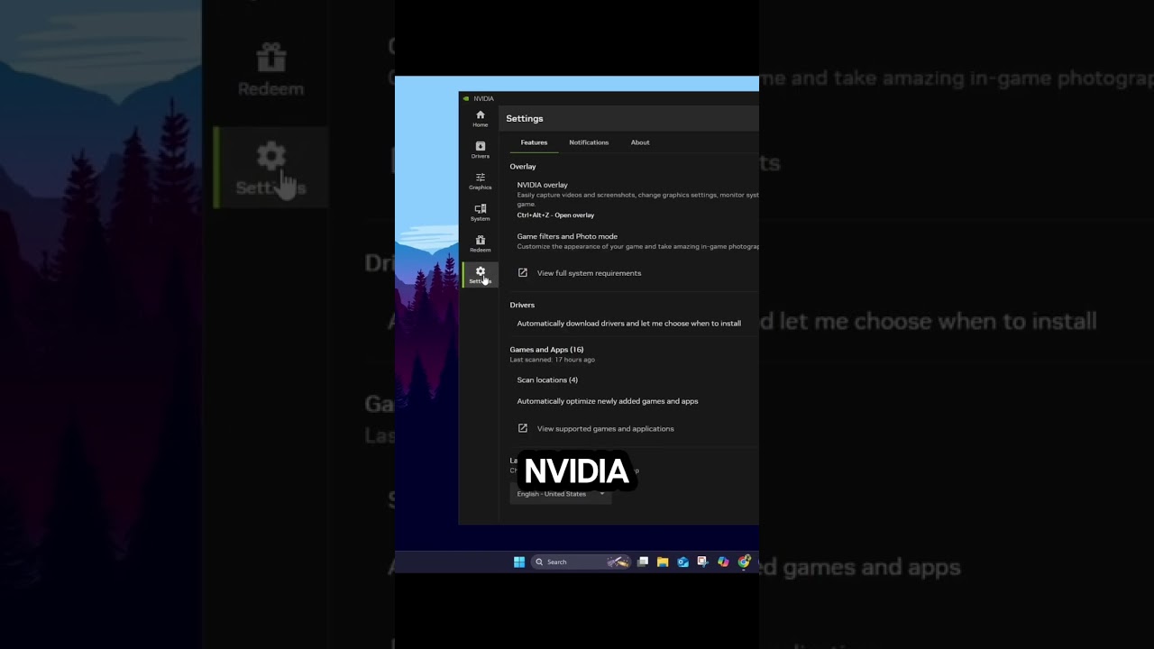
Task: Open the Redeem section in the sidebar
Action: tap(480, 243)
